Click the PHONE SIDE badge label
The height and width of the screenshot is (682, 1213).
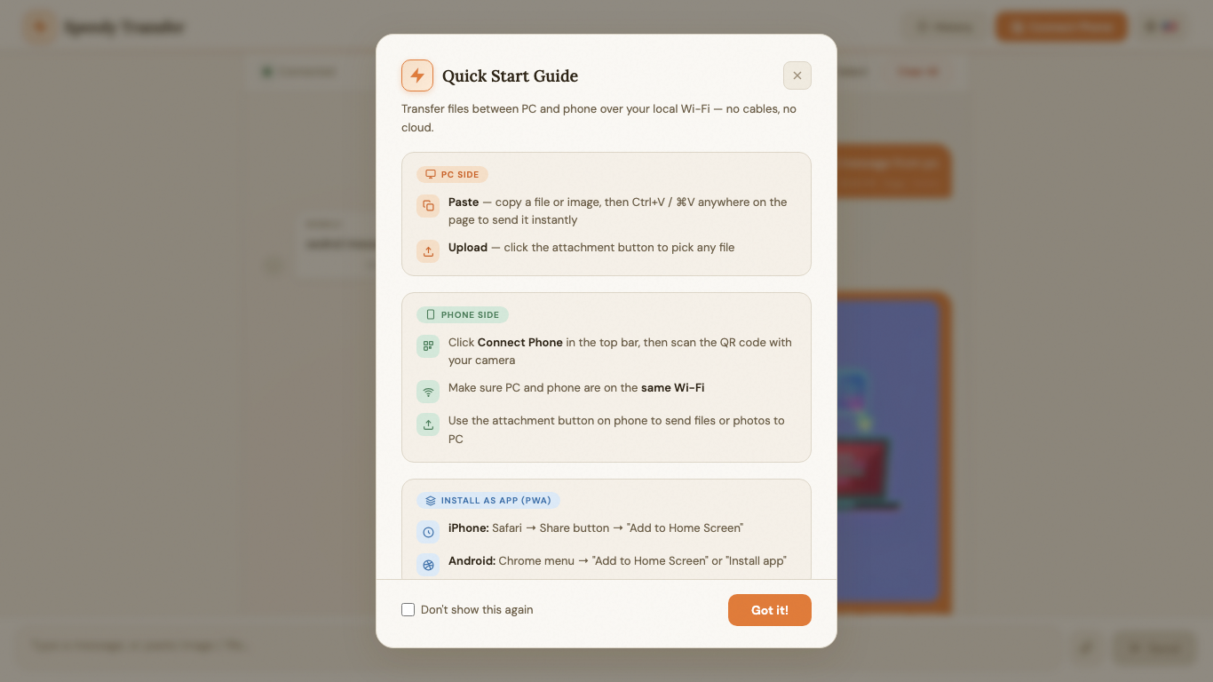463,315
